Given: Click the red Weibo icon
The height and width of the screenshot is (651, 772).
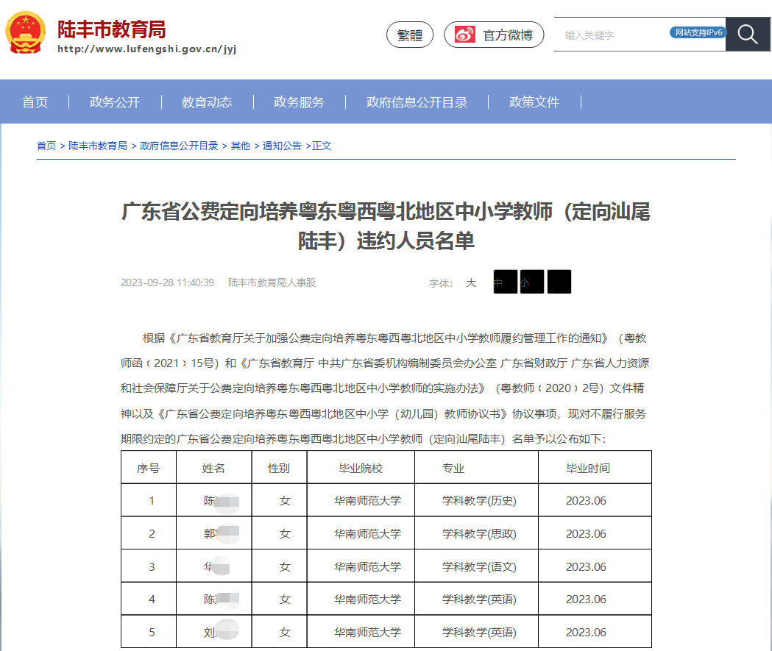Looking at the screenshot, I should click(x=465, y=35).
